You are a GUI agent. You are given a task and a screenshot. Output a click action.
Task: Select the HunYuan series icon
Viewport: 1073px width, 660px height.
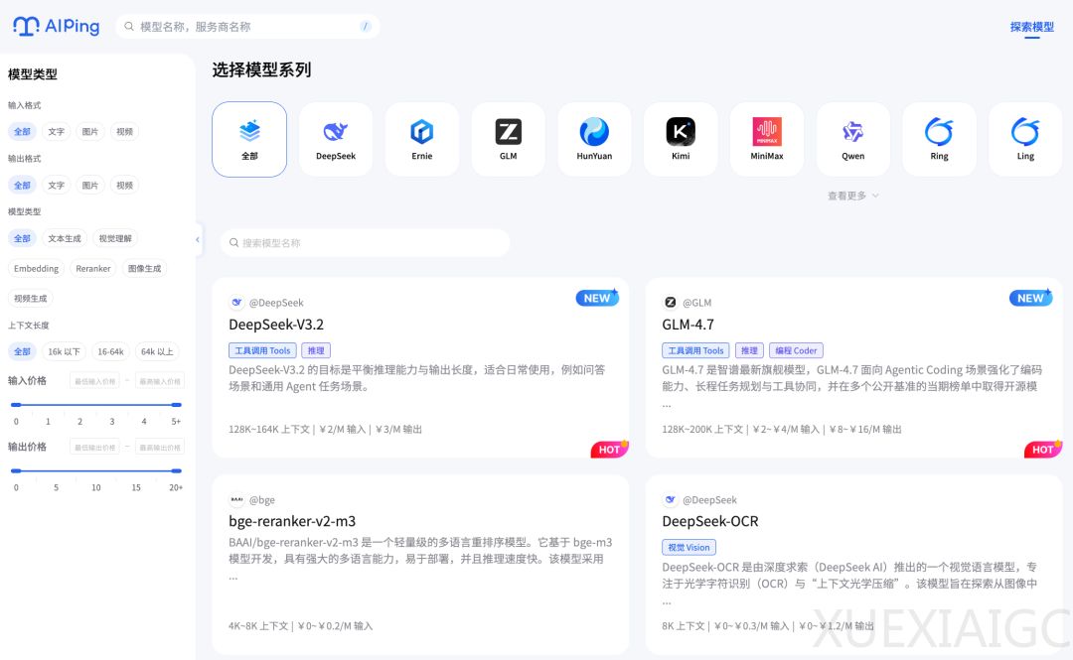point(594,138)
